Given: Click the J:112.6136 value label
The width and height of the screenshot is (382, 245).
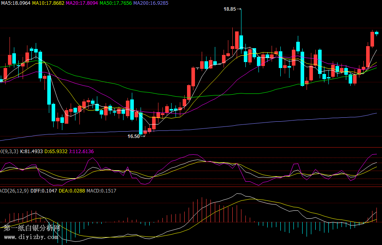Looking at the screenshot, I should [x=81, y=151].
